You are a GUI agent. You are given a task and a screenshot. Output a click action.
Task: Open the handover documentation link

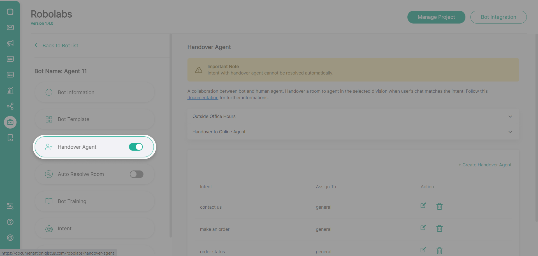(203, 98)
